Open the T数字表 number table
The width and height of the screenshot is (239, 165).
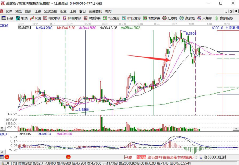[x=151, y=18]
